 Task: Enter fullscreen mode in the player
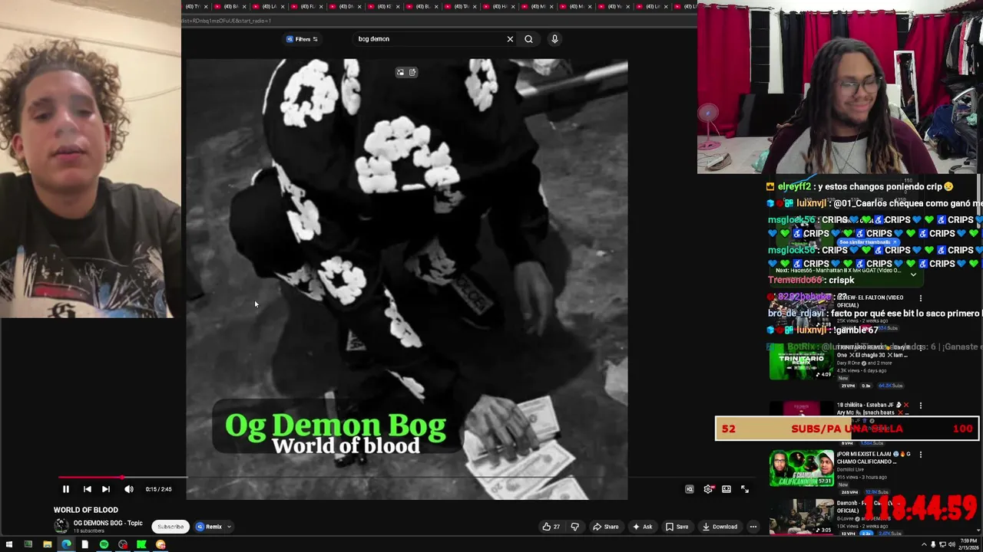pos(745,489)
